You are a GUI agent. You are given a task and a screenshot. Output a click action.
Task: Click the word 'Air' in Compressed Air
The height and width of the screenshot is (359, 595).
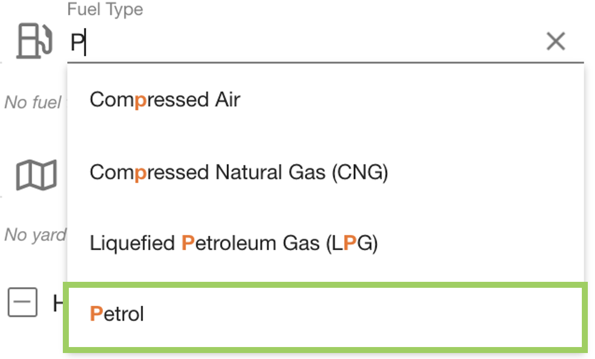[x=227, y=99]
